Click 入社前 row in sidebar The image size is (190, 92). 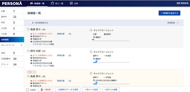click(x=12, y=28)
